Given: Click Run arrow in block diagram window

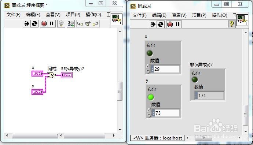Looking at the screenshot, I should 26,24.
